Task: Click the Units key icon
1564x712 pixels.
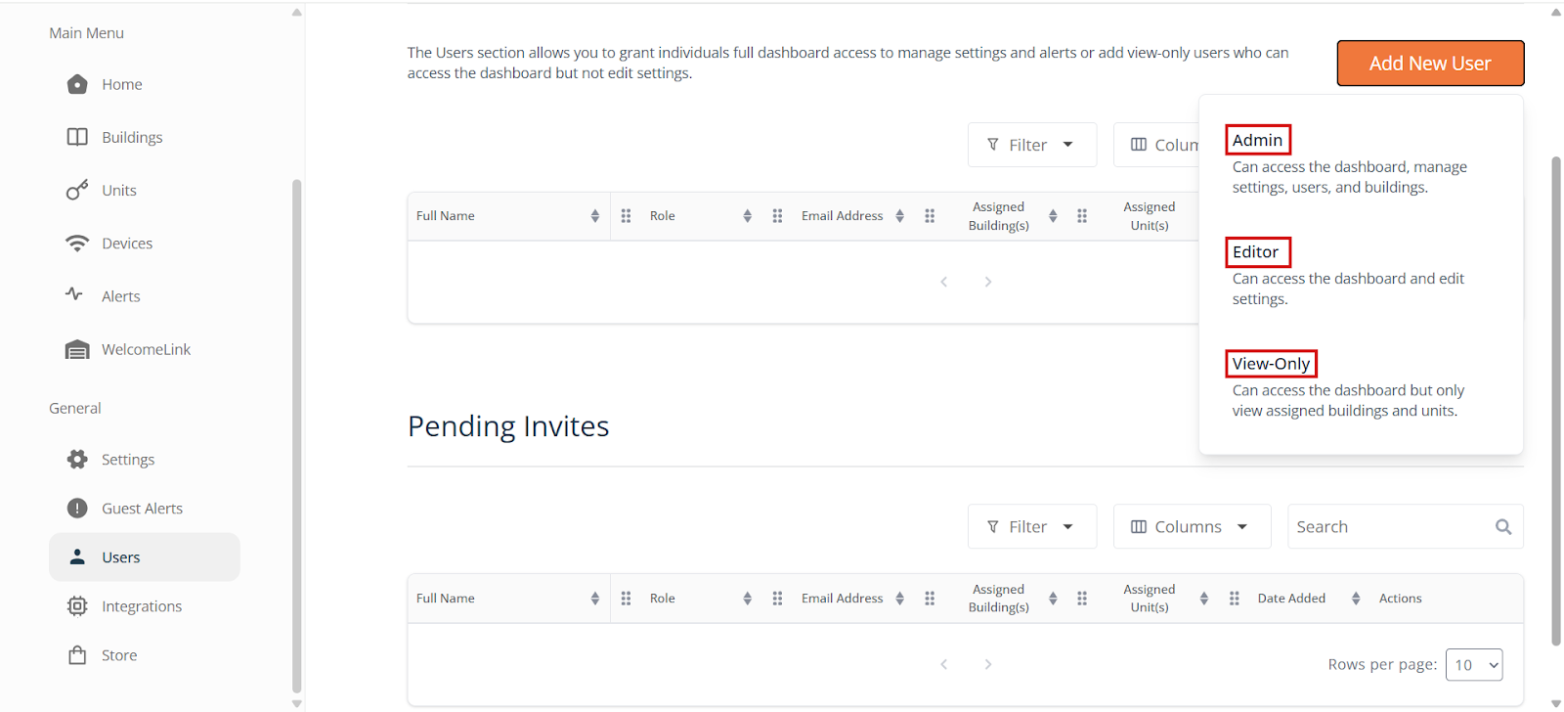Action: pyautogui.click(x=77, y=190)
